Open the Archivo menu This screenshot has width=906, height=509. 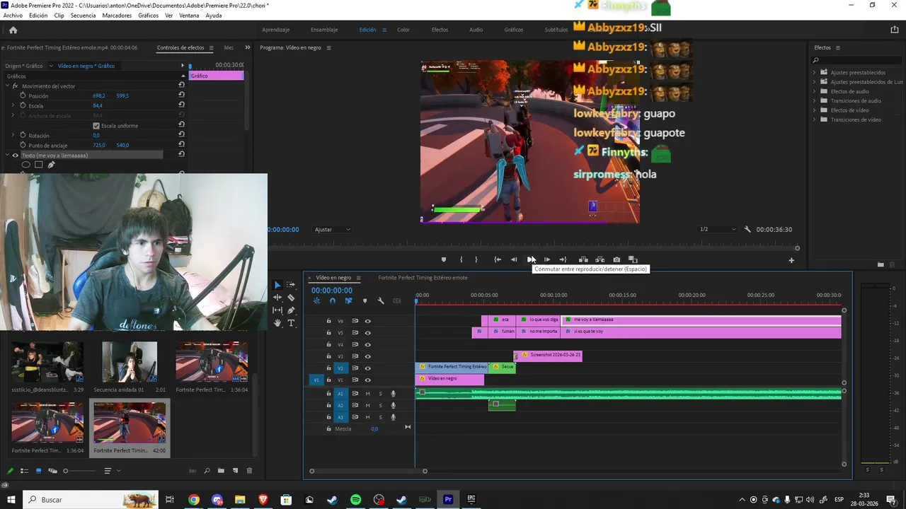point(13,16)
